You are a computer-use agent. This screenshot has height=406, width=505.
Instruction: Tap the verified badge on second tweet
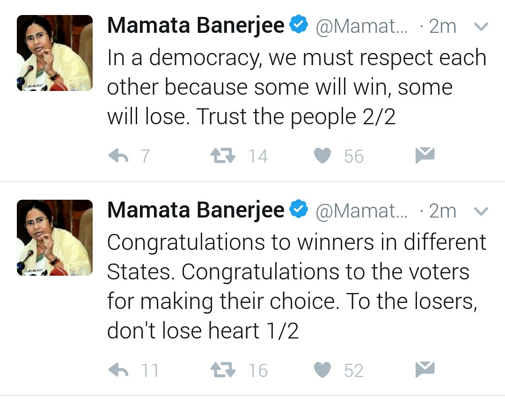pos(298,211)
